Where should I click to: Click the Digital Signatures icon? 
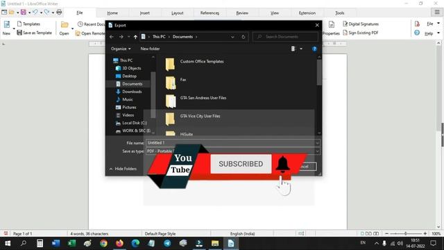tap(345, 24)
